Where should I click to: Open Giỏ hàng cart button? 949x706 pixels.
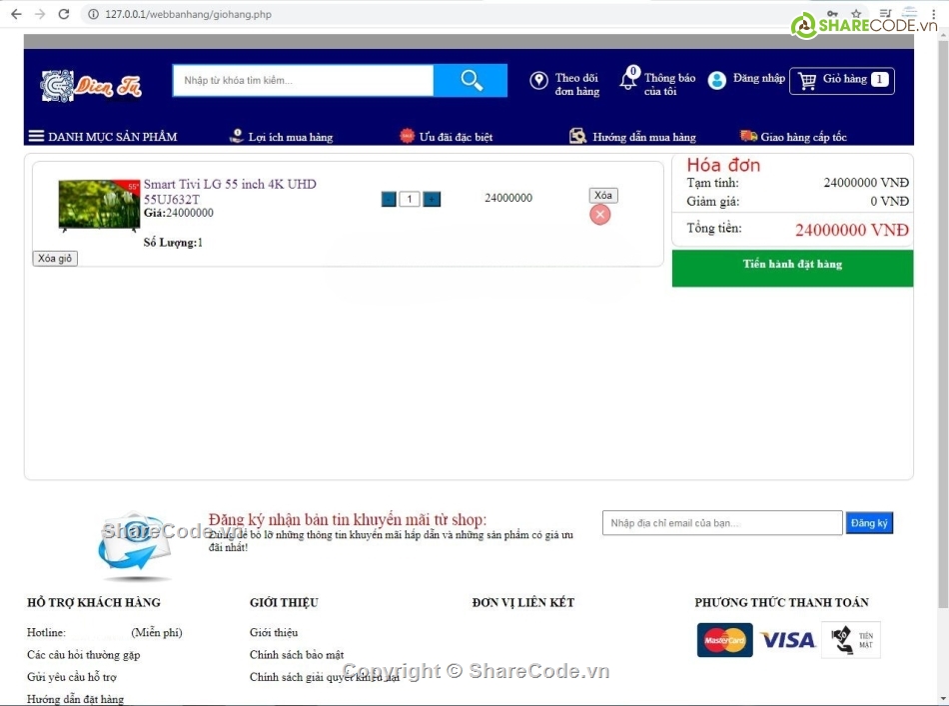(x=842, y=81)
